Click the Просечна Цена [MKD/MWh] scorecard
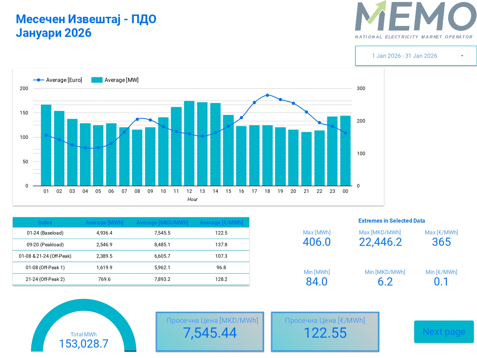This screenshot has height=358, width=477. coord(210,332)
